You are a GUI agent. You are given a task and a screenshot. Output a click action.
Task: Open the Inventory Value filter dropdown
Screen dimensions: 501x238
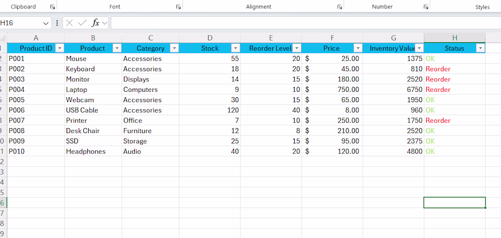click(419, 48)
